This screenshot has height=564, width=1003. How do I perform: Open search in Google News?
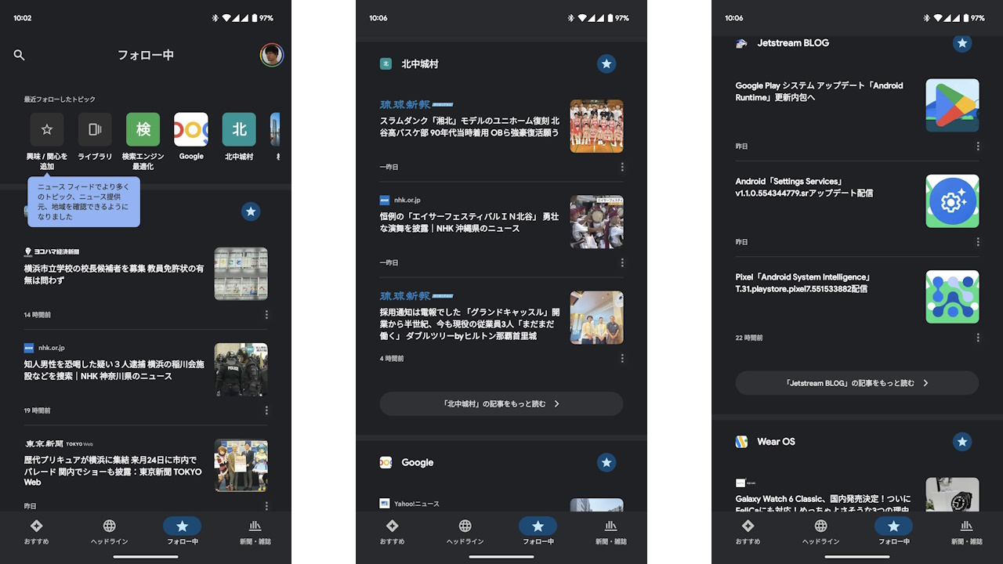coord(19,55)
